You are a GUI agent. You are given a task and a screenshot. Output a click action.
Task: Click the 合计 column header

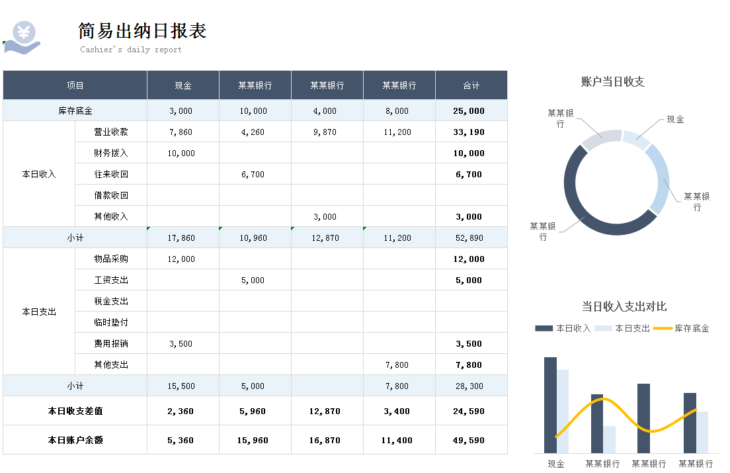point(471,85)
